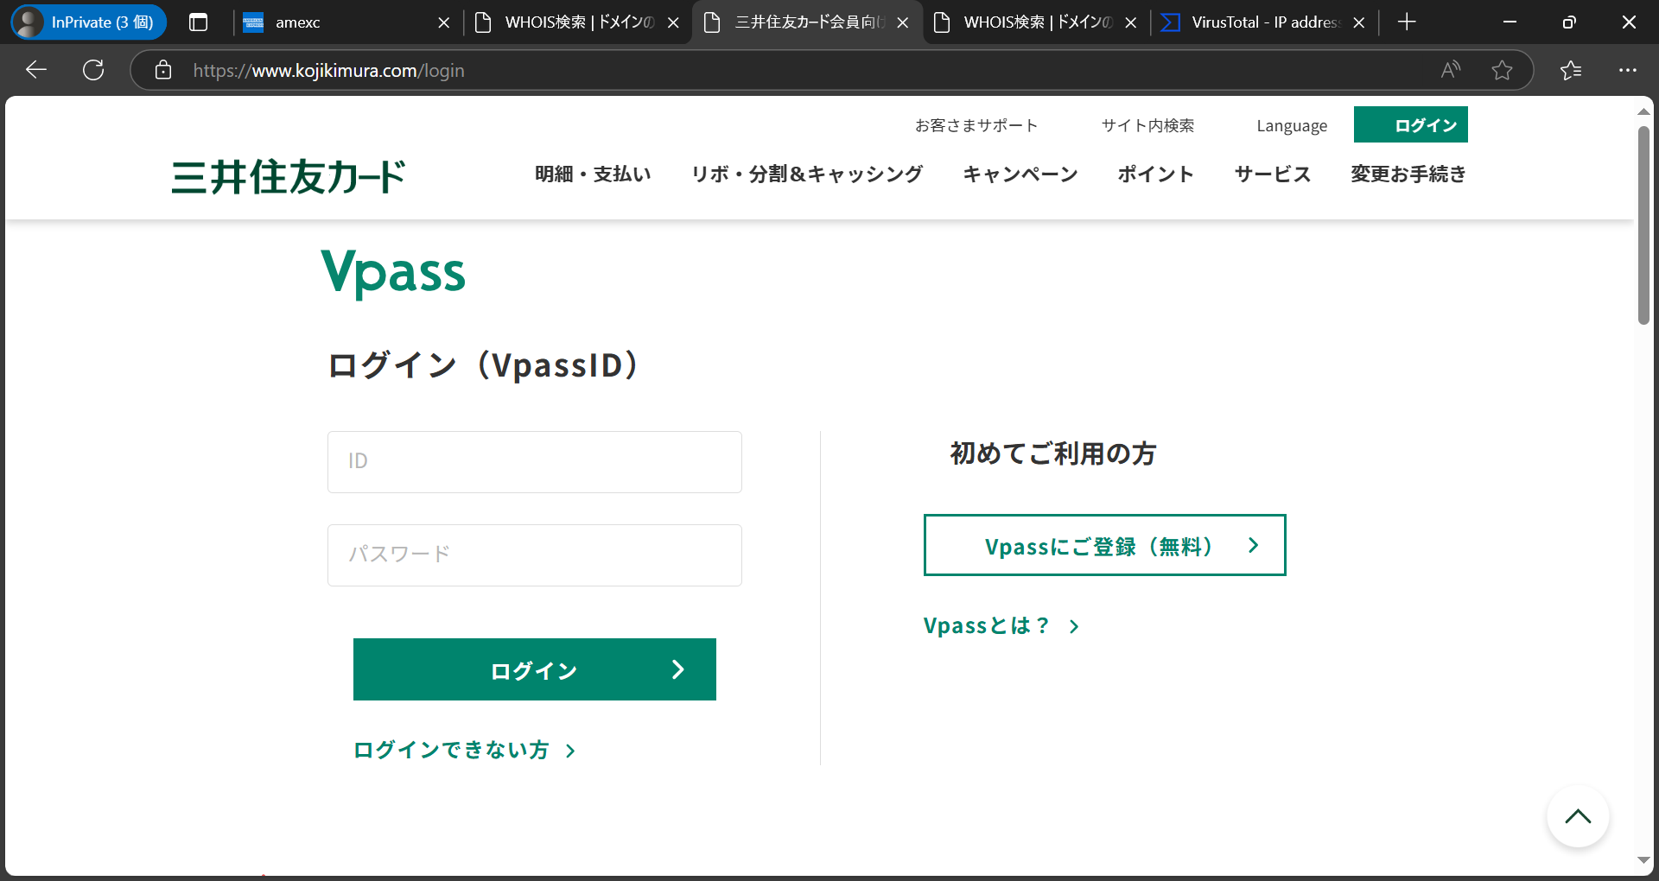Open ログインできない方 help link

point(464,750)
